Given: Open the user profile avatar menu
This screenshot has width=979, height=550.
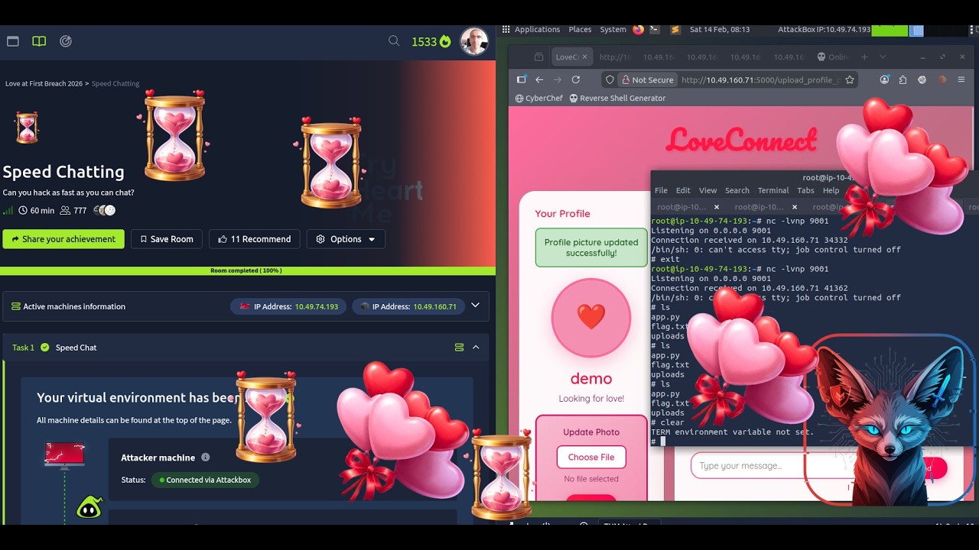Looking at the screenshot, I should 474,41.
